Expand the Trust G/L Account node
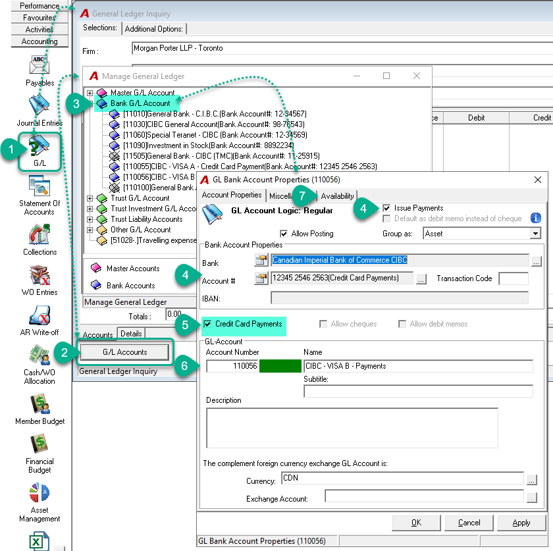The height and width of the screenshot is (551, 553). 90,198
